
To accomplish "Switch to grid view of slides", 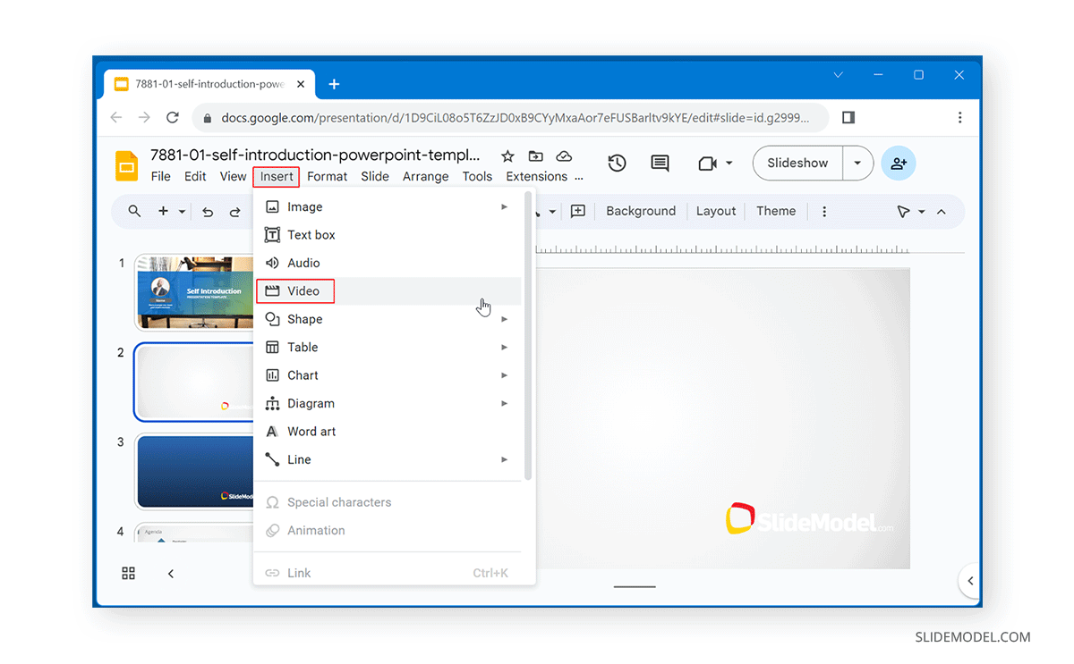I will click(128, 573).
